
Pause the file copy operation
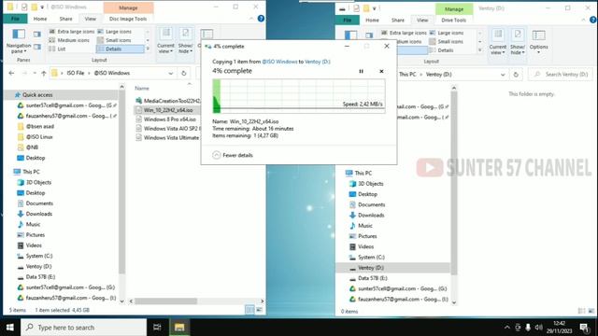click(x=361, y=71)
